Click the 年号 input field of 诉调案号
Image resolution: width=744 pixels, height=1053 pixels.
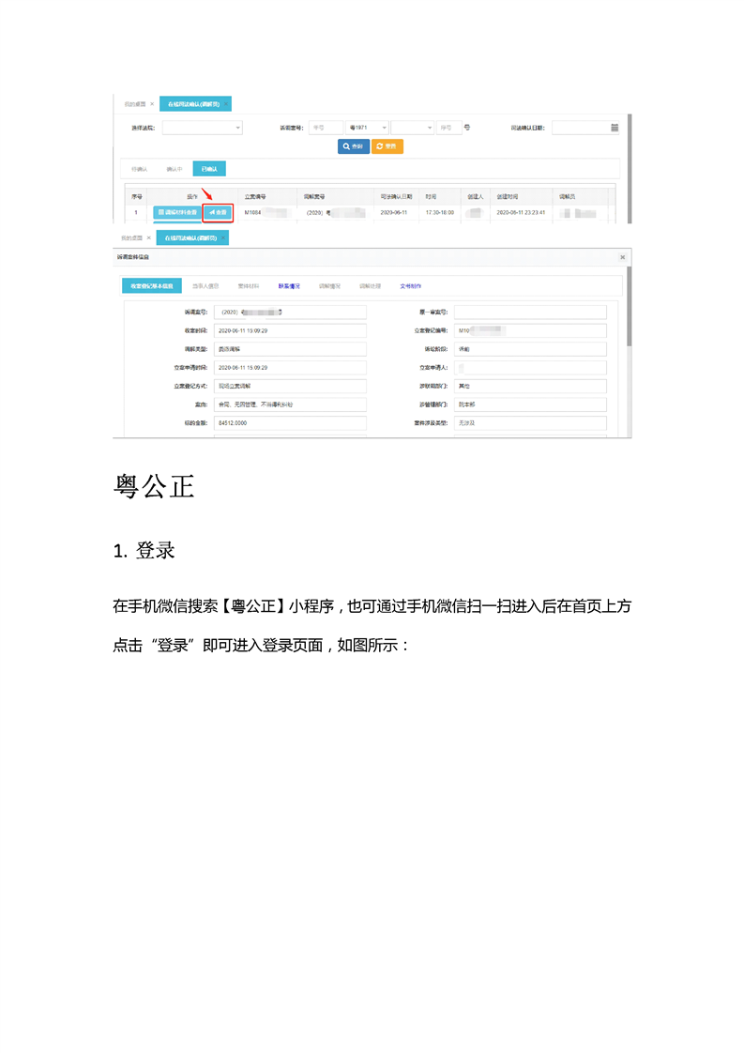(x=326, y=128)
